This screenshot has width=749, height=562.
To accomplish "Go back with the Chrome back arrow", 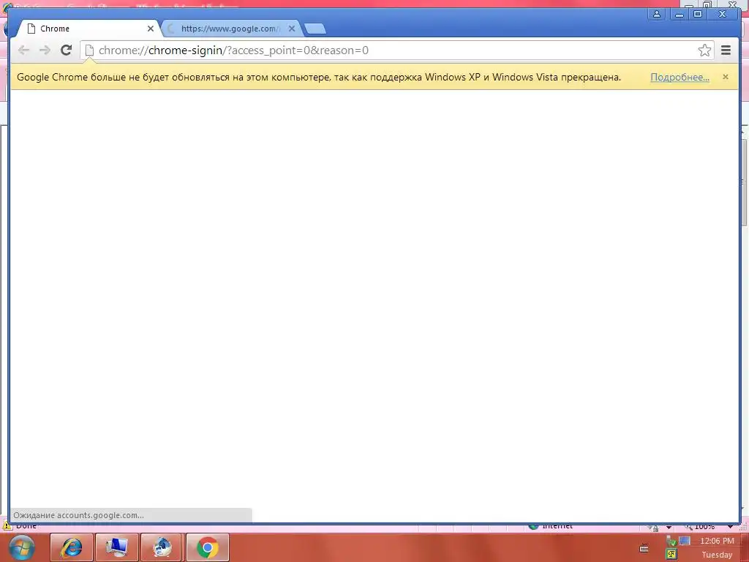I will pos(23,50).
